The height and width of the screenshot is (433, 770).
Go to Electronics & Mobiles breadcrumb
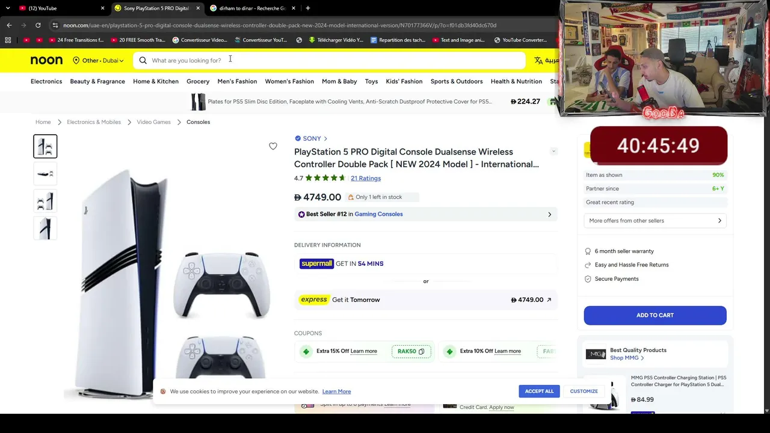pos(94,122)
